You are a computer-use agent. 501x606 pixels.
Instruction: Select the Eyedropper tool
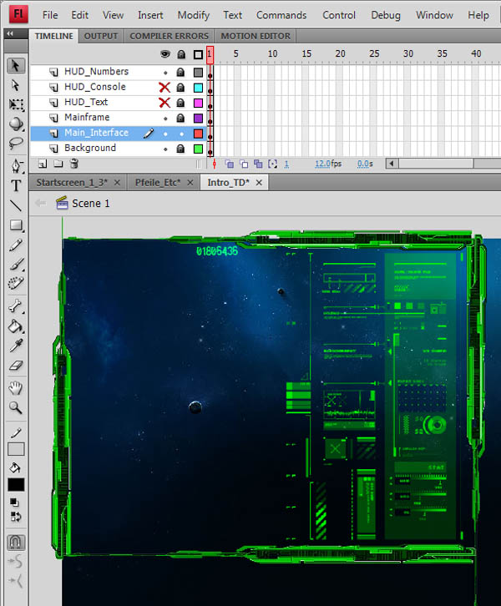click(16, 346)
